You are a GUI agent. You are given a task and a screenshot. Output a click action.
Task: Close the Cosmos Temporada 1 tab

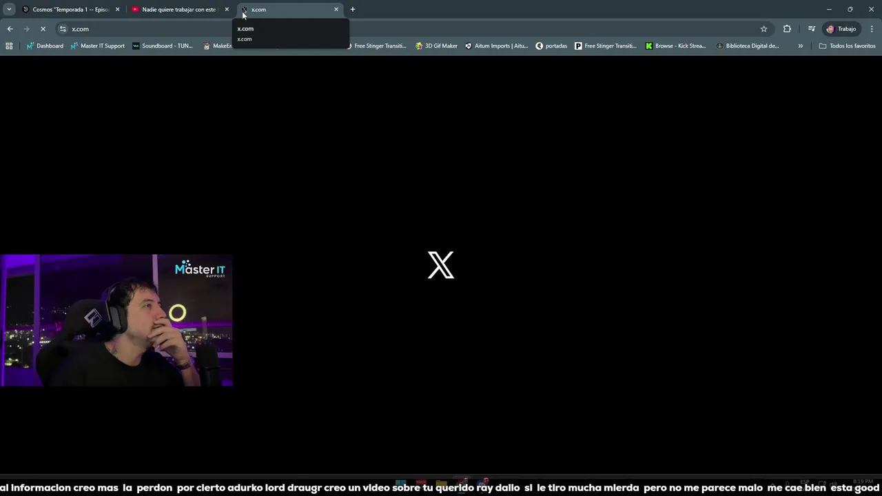[117, 10]
